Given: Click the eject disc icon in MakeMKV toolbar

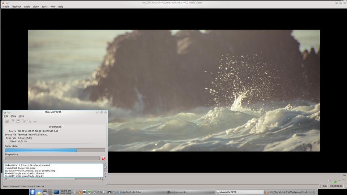Looking at the screenshot, I should (35, 121).
